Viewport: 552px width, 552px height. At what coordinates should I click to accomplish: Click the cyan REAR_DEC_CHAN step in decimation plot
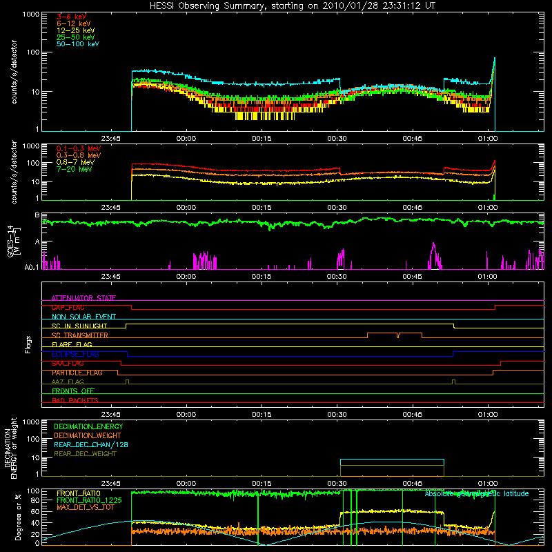pyautogui.click(x=392, y=460)
